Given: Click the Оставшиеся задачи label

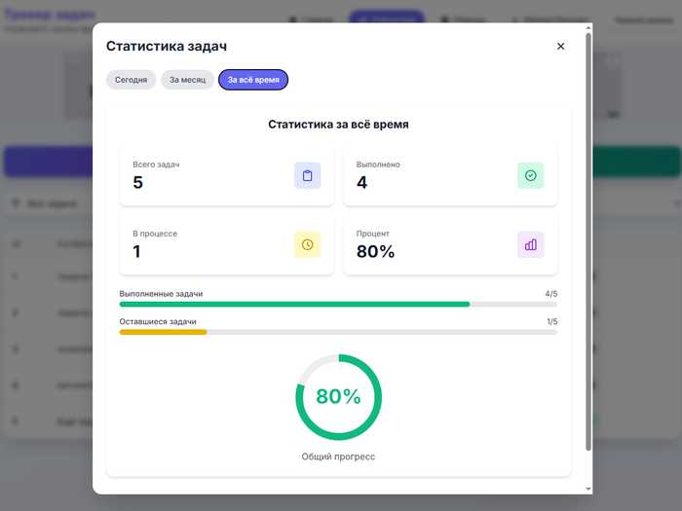Looking at the screenshot, I should [158, 322].
